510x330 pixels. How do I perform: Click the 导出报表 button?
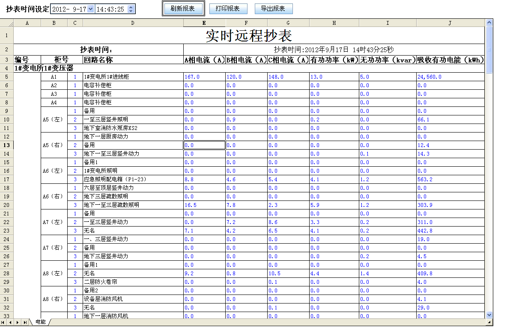(x=273, y=9)
